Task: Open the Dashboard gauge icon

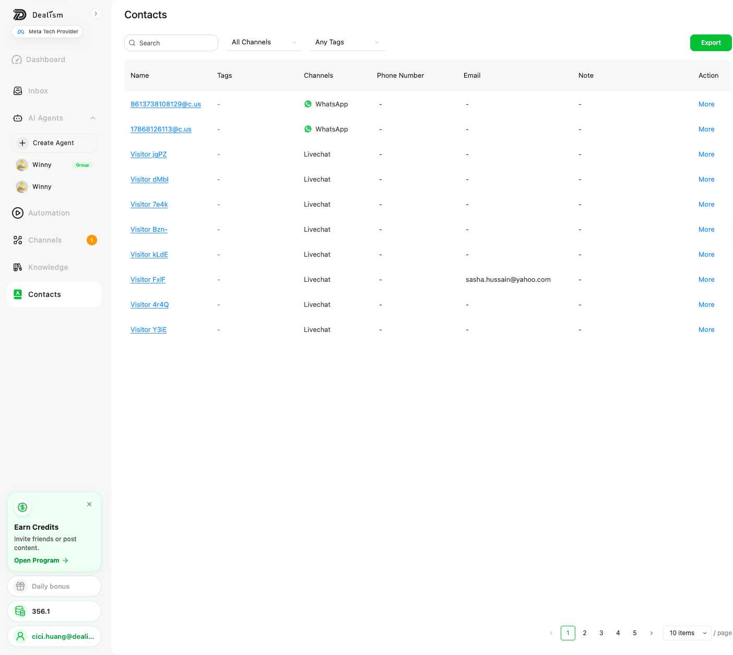Action: (17, 60)
